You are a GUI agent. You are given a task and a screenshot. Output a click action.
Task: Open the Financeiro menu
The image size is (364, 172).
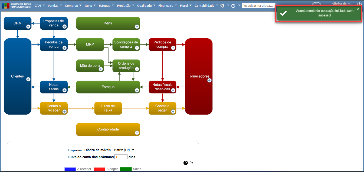168,6
